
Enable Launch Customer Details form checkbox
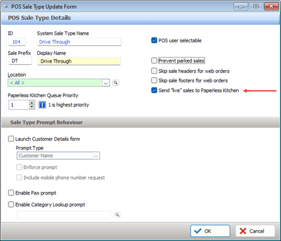point(11,139)
